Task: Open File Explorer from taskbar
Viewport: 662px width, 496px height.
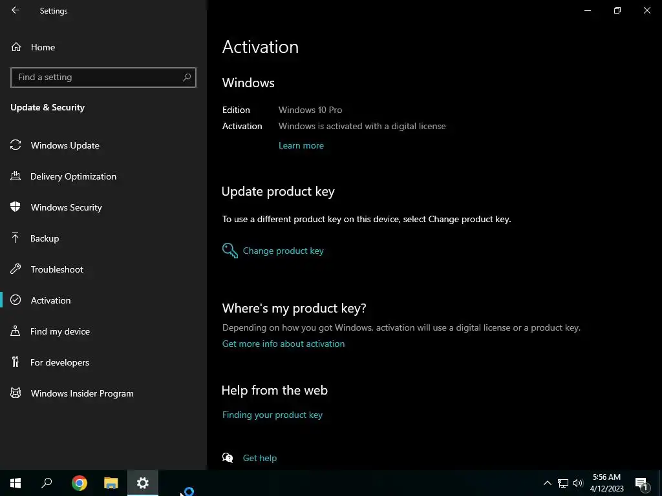Action: click(x=111, y=483)
